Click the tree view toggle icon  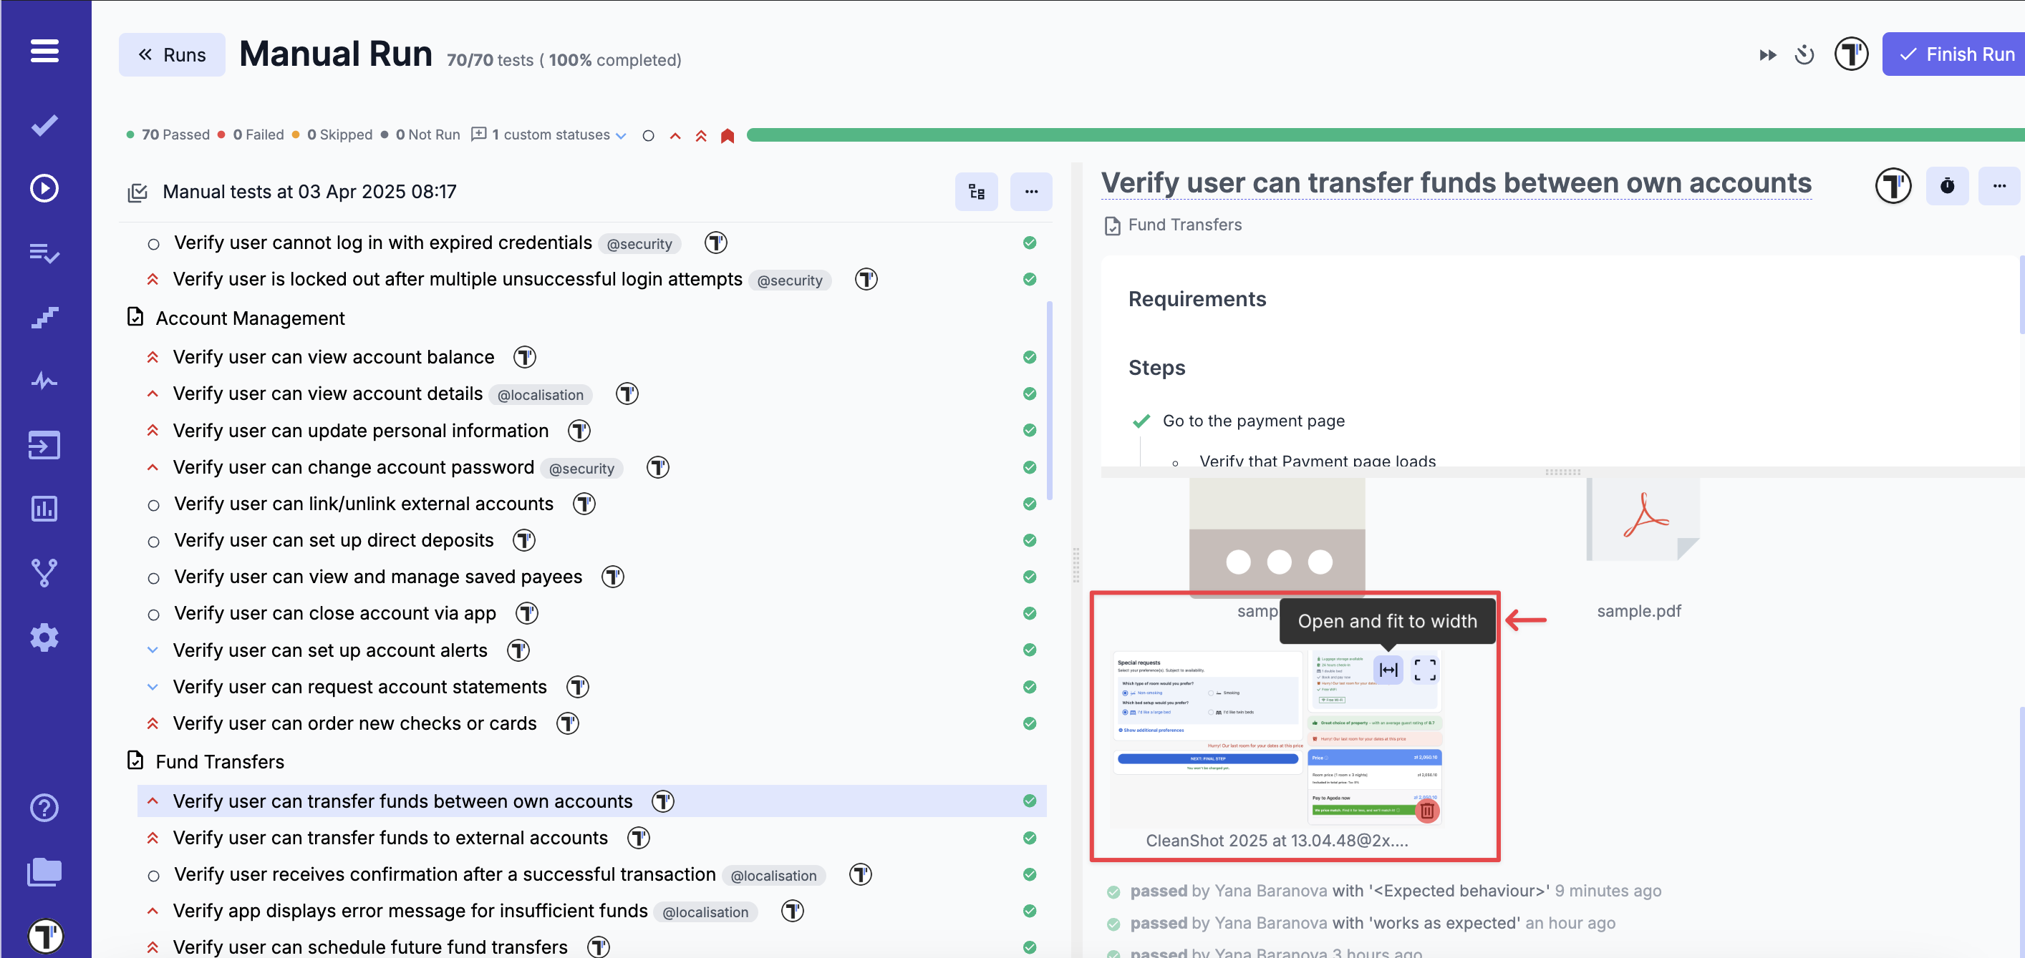pos(977,192)
